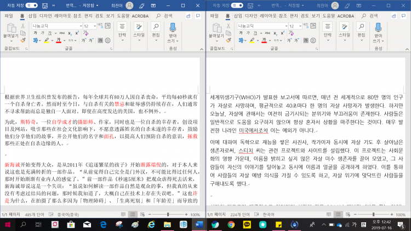The width and height of the screenshot is (411, 231).
Task: Decrease font size in right Word window
Action: pos(297,41)
